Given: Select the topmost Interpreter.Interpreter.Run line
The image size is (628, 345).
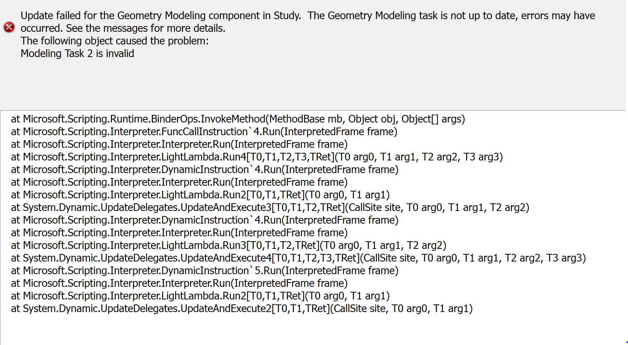Looking at the screenshot, I should 179,144.
